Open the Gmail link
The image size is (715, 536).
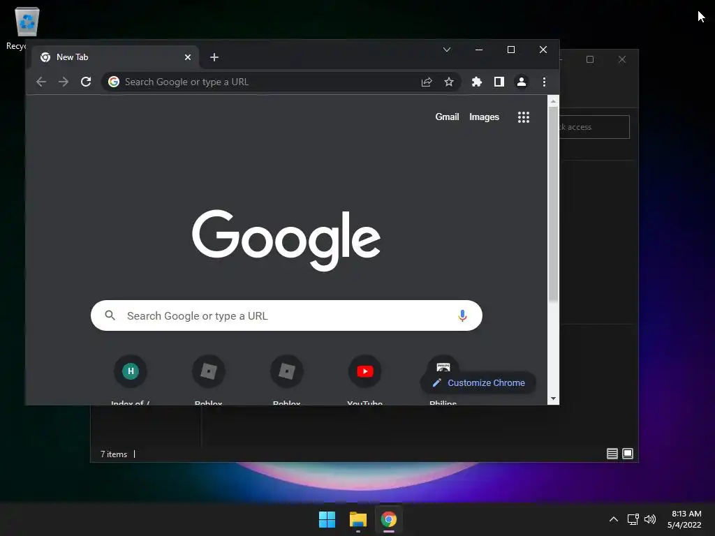click(x=447, y=117)
